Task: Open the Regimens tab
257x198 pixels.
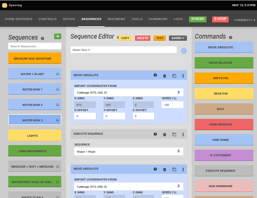Action: (116, 19)
